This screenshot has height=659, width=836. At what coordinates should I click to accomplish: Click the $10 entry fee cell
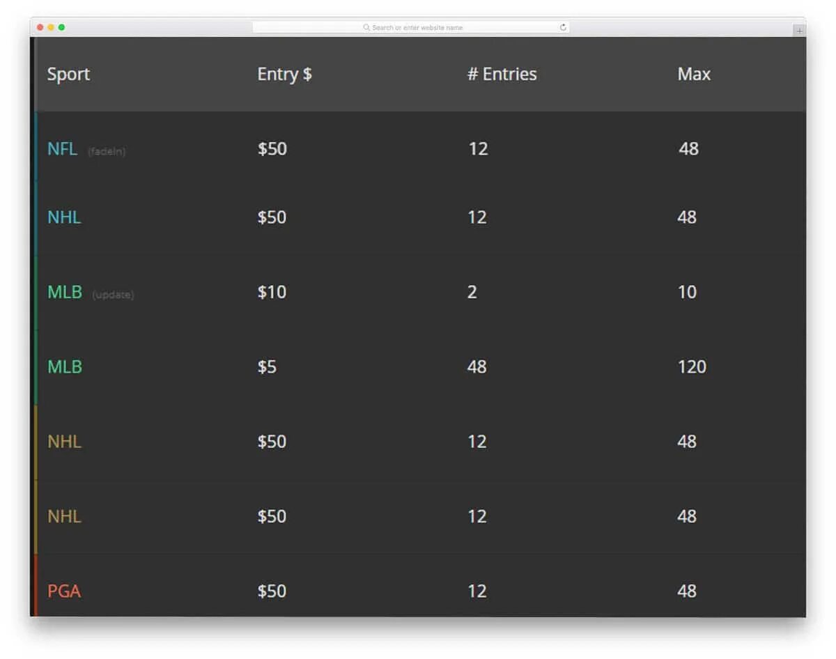(272, 292)
